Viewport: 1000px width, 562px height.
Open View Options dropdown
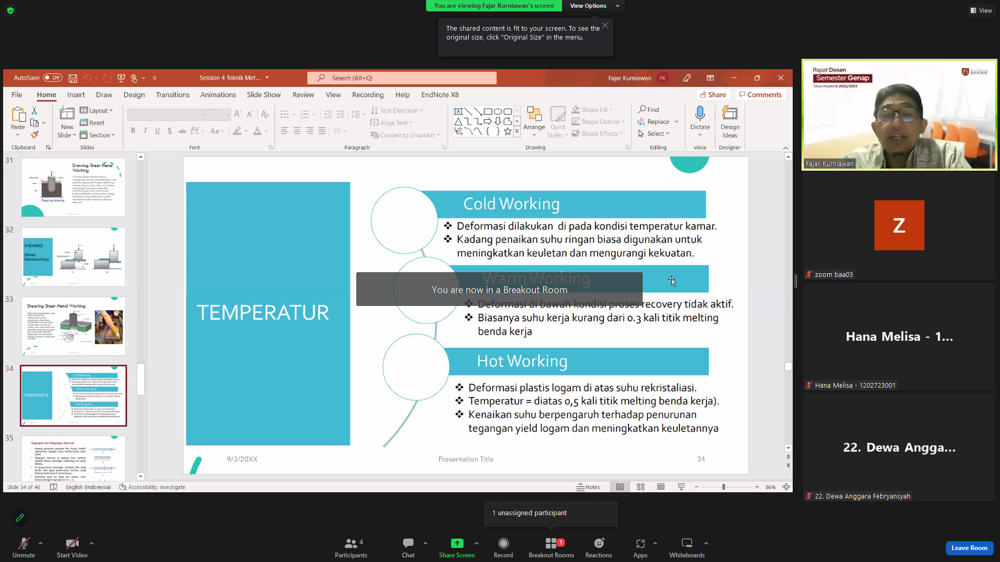tap(594, 6)
